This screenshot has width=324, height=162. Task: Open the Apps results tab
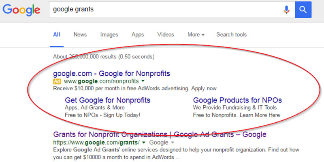(x=138, y=34)
